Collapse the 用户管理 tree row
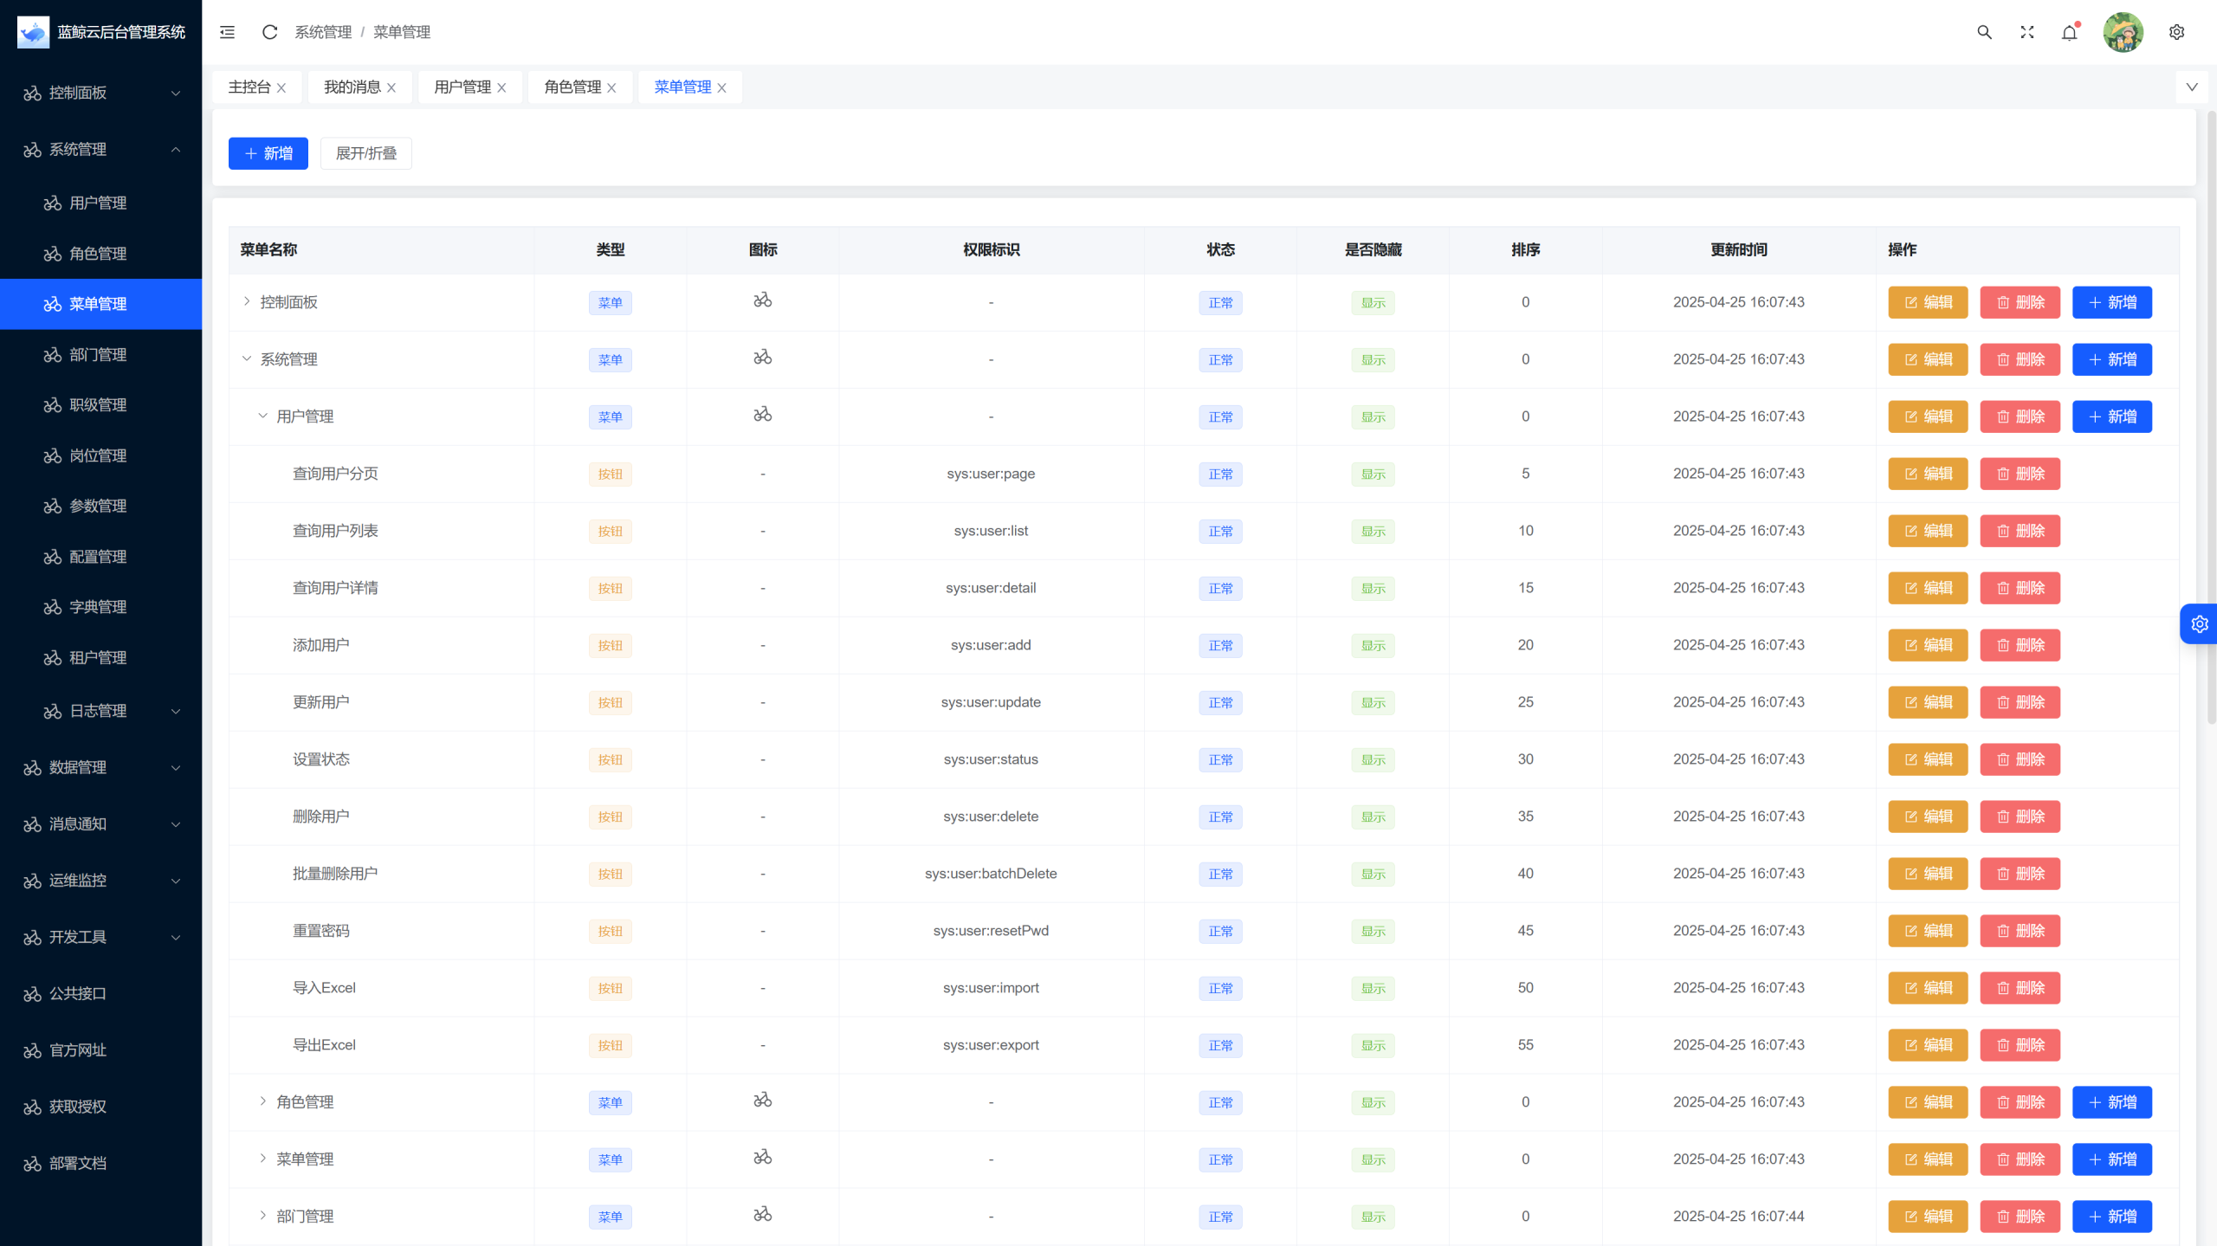Screen dimensions: 2217x1246 tap(262, 416)
